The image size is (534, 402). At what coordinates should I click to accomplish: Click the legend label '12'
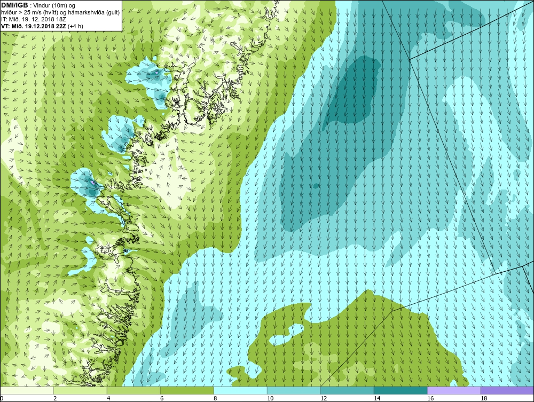point(324,398)
